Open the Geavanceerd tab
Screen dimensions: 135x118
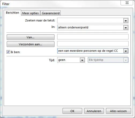point(51,13)
